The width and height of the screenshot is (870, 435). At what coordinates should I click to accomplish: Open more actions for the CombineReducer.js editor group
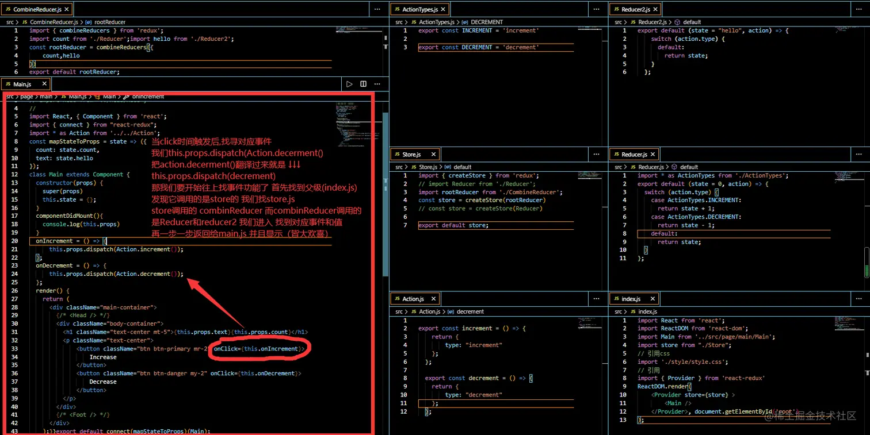click(377, 9)
